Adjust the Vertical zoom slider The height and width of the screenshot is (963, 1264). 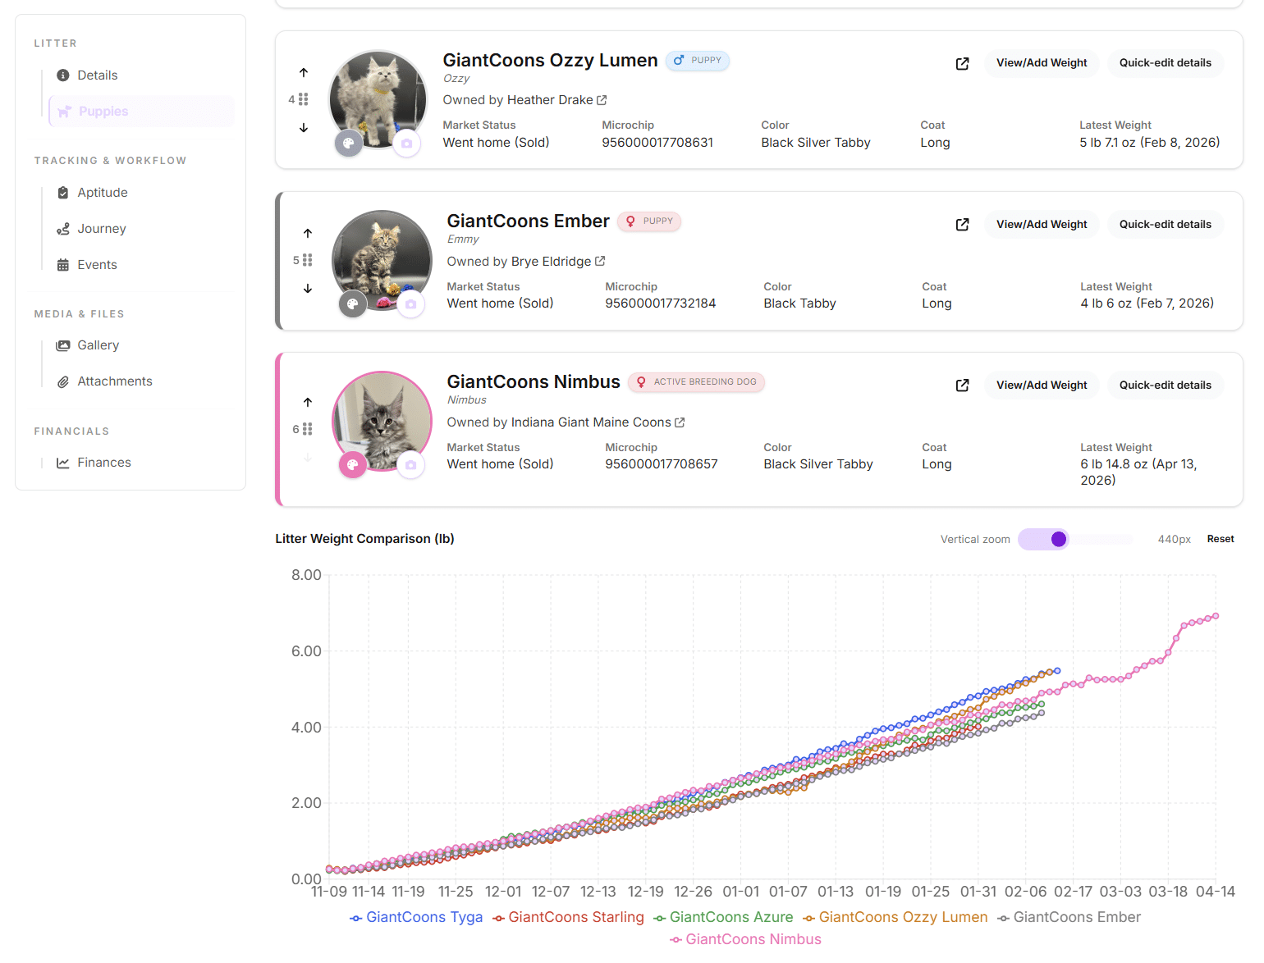pyautogui.click(x=1059, y=539)
